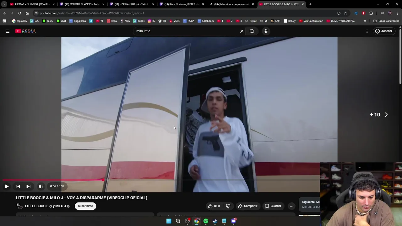The image size is (402, 226).
Task: Share the video via Compartir
Action: [247, 206]
